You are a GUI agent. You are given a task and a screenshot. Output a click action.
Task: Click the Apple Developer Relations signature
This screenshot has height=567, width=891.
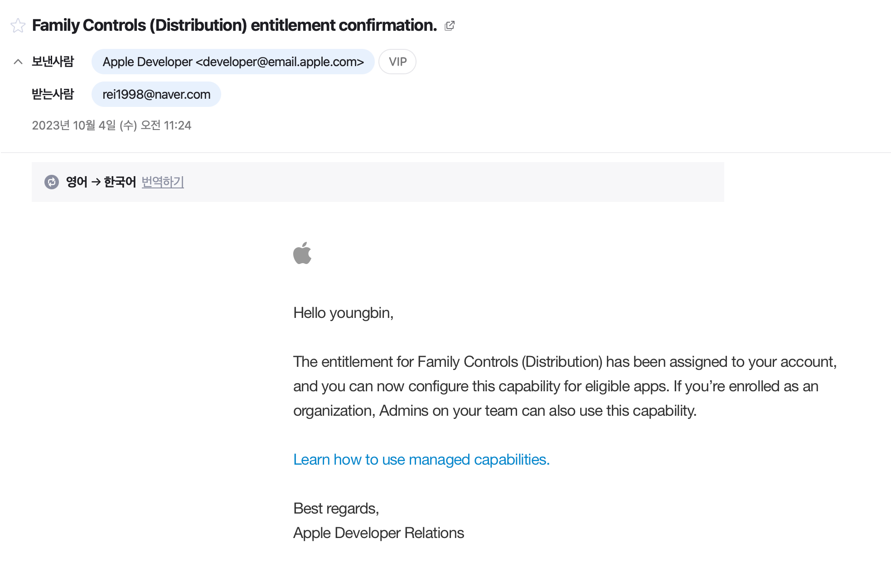(x=378, y=533)
